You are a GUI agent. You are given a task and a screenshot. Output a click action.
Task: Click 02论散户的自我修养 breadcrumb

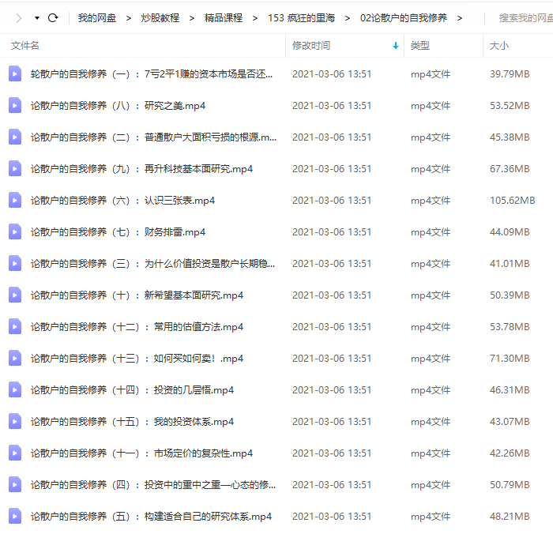pos(404,18)
